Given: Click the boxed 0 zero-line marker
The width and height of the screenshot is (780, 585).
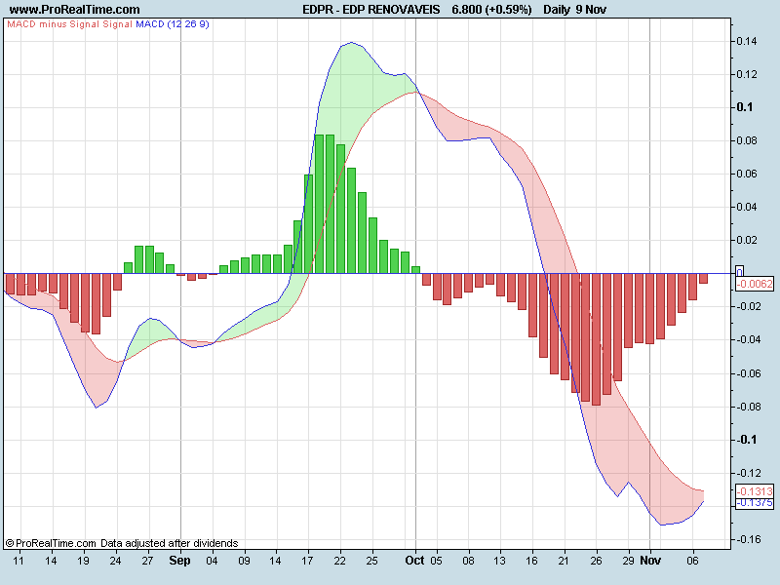Looking at the screenshot, I should coord(740,272).
